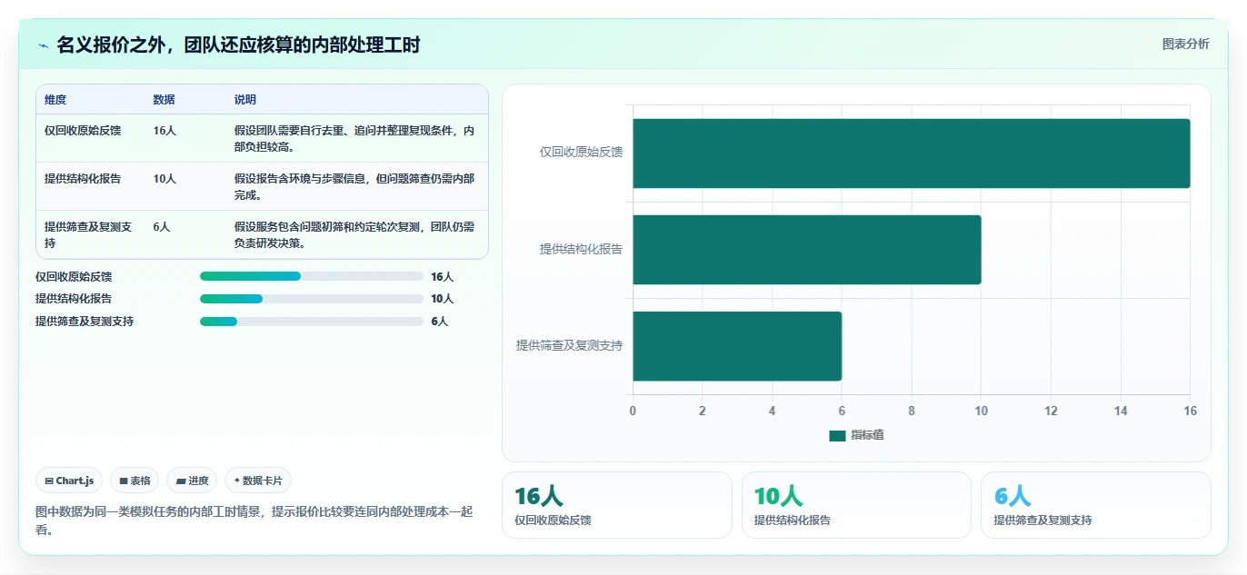Click the 提供筛查及复测支持 chart axis label
Image resolution: width=1247 pixels, height=575 pixels.
[x=570, y=344]
